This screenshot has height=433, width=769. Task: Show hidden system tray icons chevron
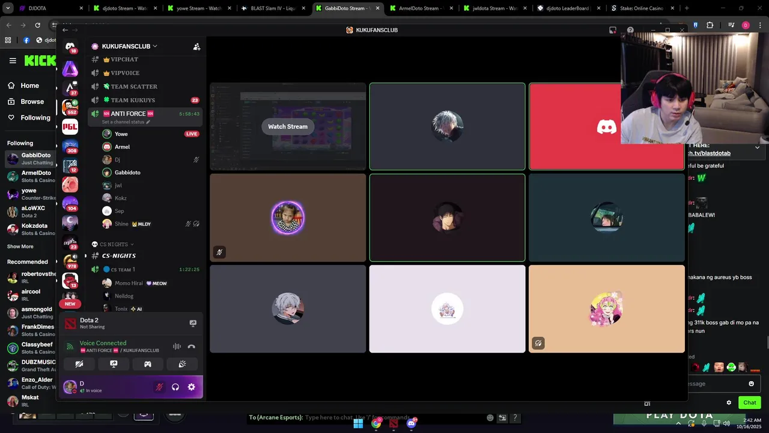(x=679, y=423)
